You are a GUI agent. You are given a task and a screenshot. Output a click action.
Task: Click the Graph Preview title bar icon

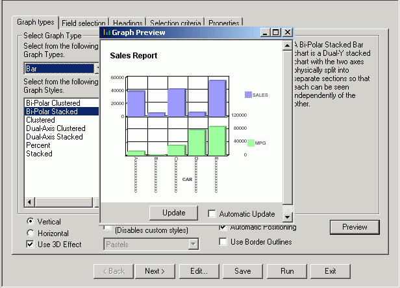point(106,32)
